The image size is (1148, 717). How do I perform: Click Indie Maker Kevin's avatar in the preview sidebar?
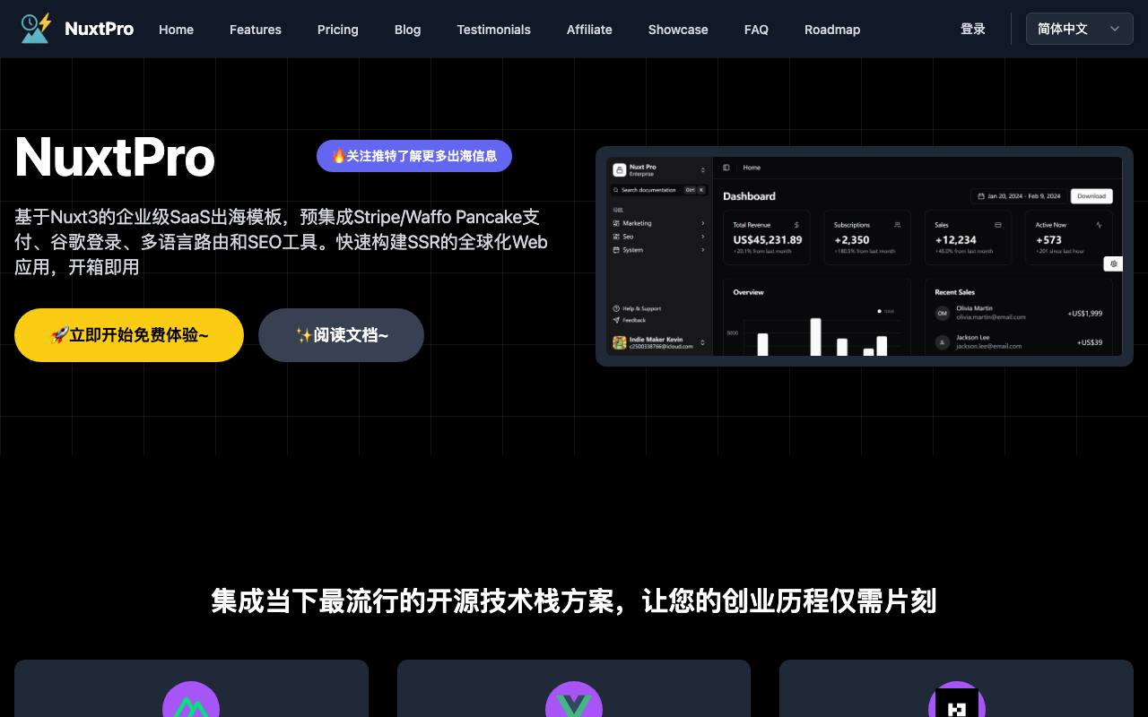[x=619, y=342]
